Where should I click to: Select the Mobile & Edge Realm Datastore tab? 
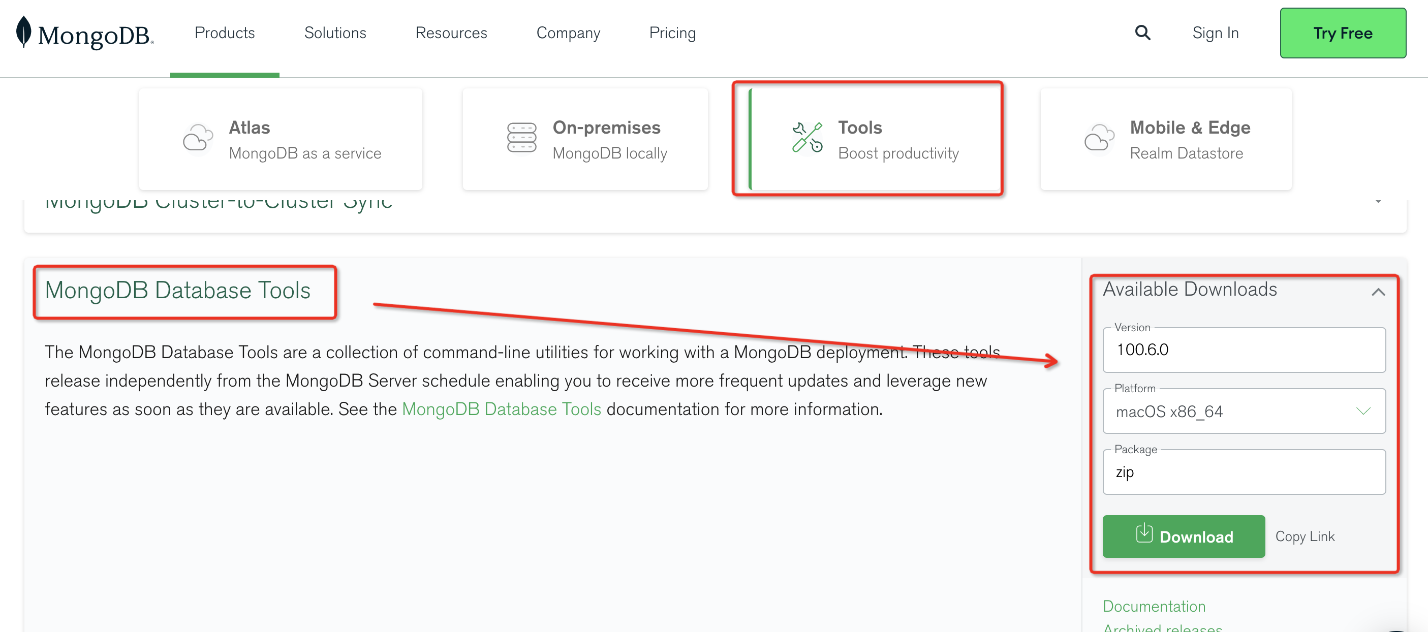click(x=1166, y=139)
